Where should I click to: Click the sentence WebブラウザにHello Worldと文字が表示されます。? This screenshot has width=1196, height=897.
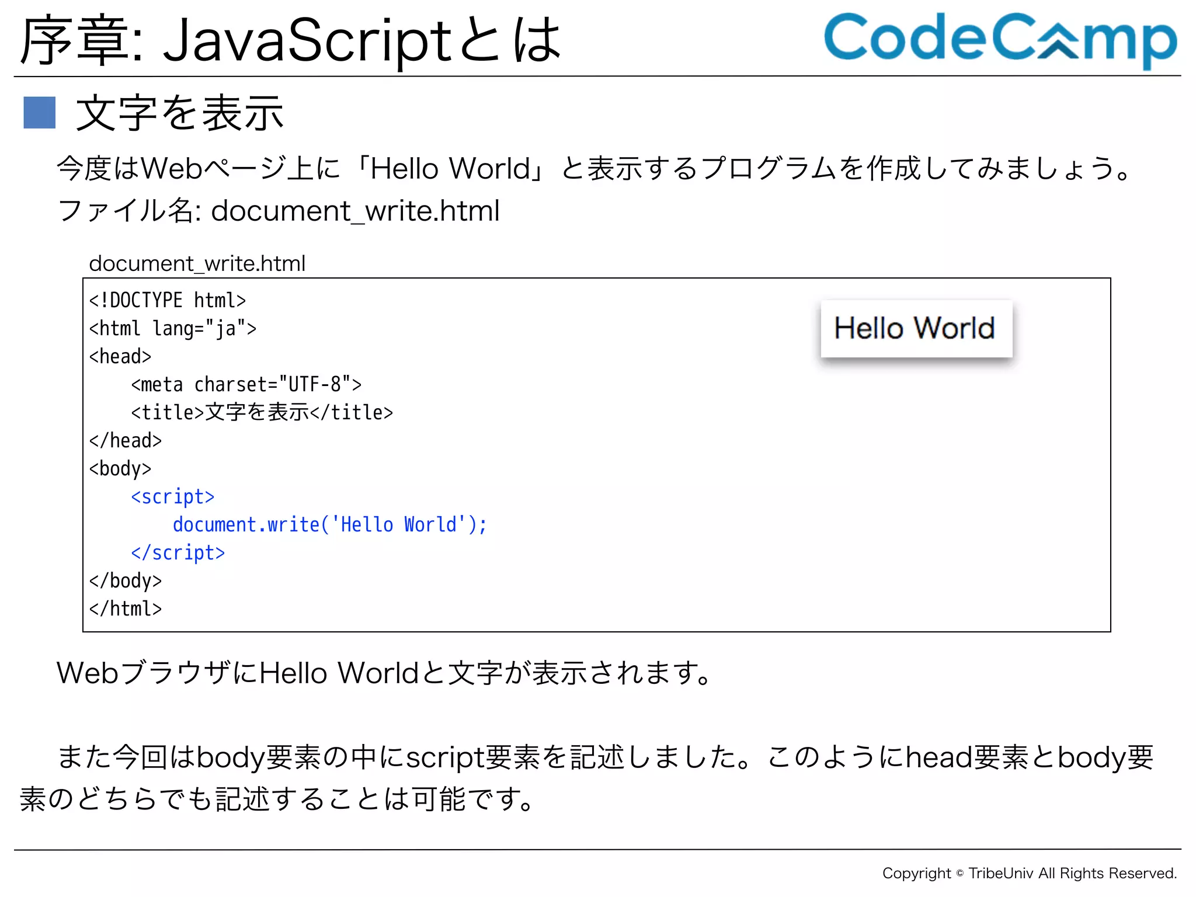click(384, 673)
